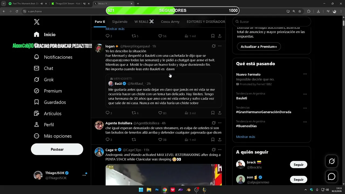345x194 pixels.
Task: Open Chrome downloads icon
Action: pos(318,11)
